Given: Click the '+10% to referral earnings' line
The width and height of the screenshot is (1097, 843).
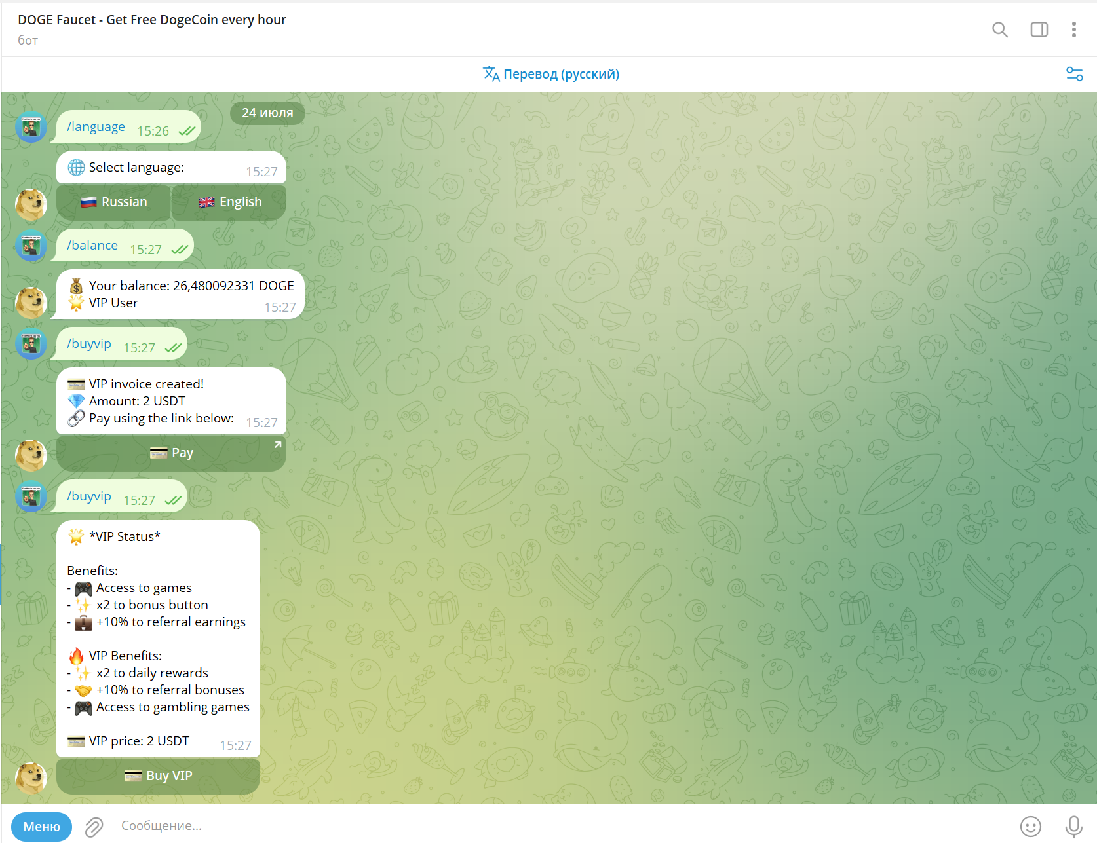Looking at the screenshot, I should 171,622.
